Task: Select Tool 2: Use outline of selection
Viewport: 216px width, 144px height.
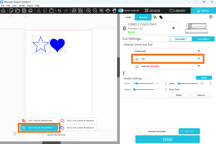Action: pyautogui.click(x=78, y=128)
